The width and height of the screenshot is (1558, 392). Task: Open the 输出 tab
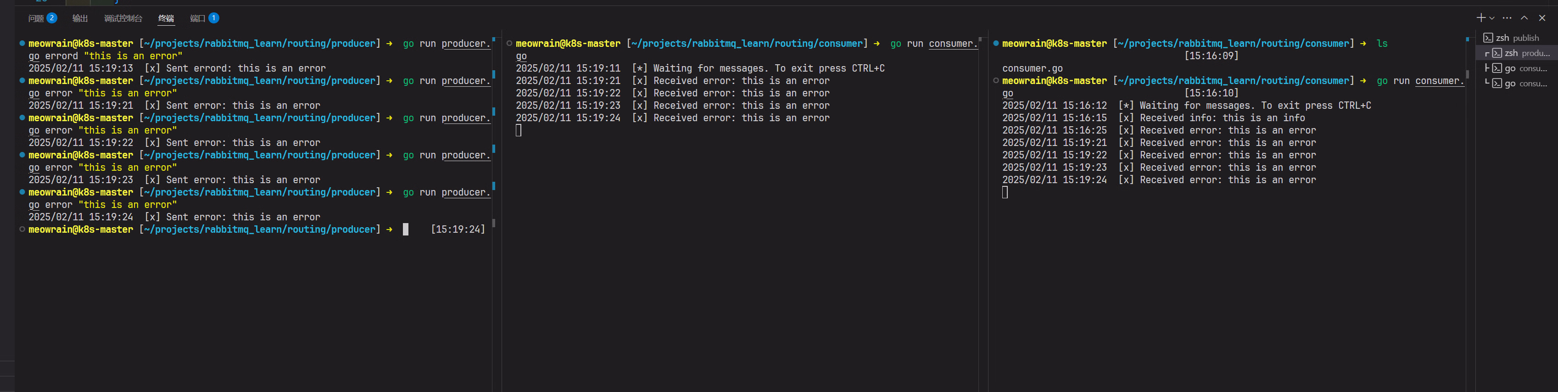[x=80, y=18]
